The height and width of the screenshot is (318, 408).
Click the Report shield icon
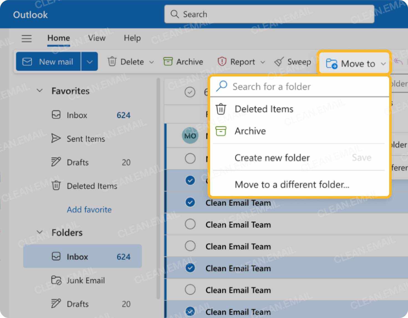[222, 62]
